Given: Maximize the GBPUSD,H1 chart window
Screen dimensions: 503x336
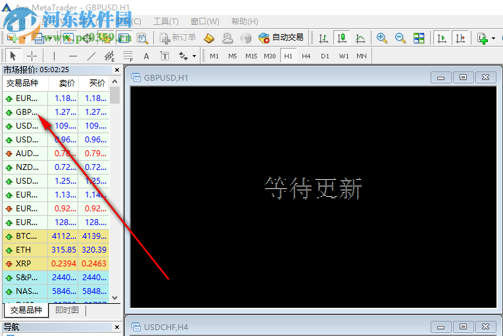Looking at the screenshot, I should pyautogui.click(x=463, y=77).
